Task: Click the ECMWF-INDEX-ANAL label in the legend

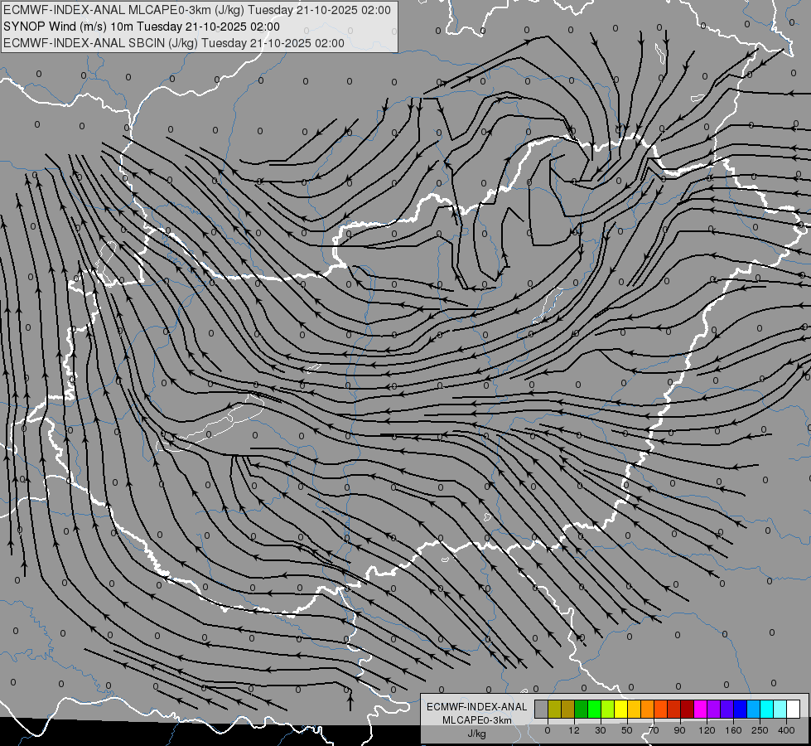Action: 477,707
